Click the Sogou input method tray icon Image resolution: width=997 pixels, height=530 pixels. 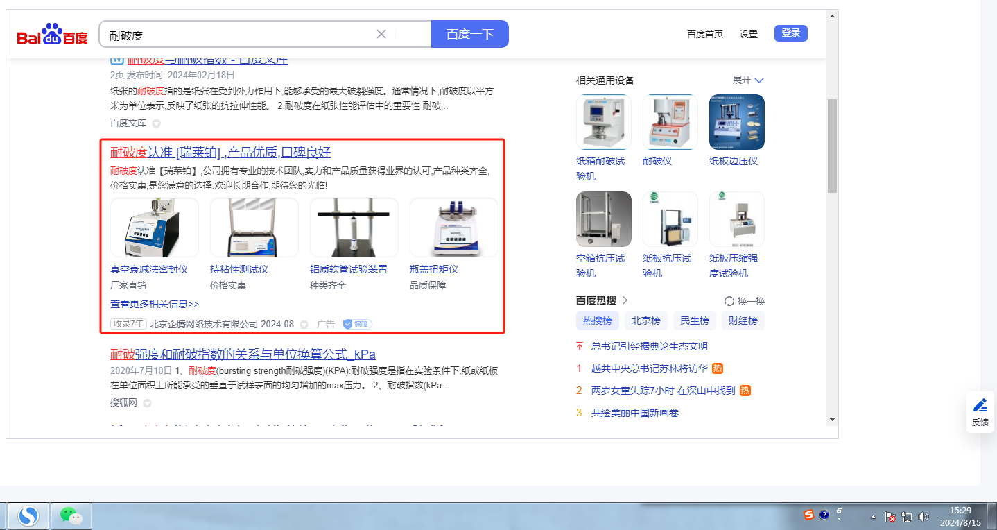coord(809,515)
